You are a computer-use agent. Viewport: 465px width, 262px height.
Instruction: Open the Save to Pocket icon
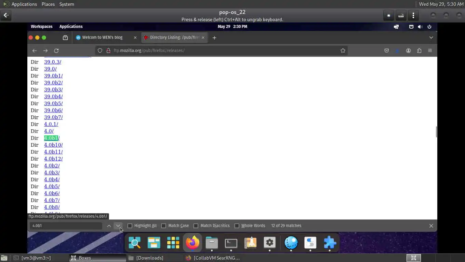387,50
